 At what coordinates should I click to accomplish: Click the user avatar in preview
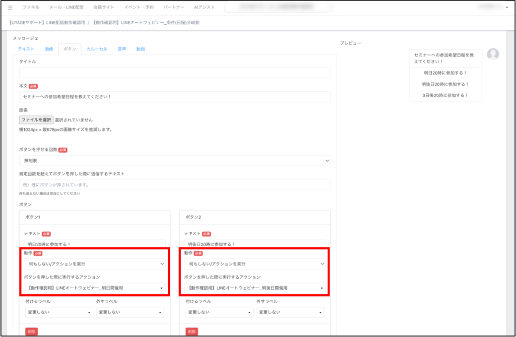[x=493, y=54]
